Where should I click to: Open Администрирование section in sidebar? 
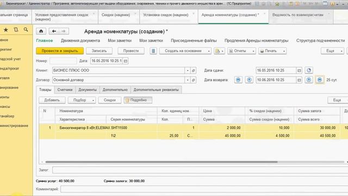point(14,126)
